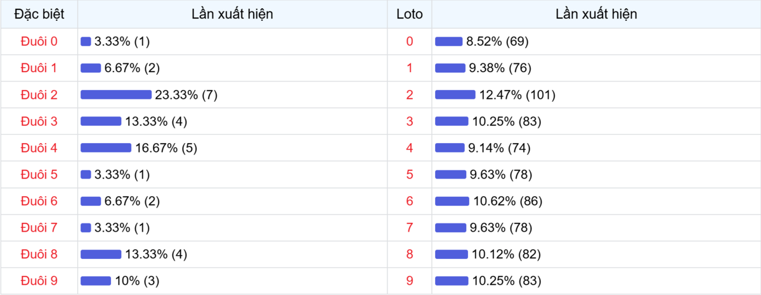Select Loto number 0 in red
Viewport: 761px width, 295px height.
(409, 42)
